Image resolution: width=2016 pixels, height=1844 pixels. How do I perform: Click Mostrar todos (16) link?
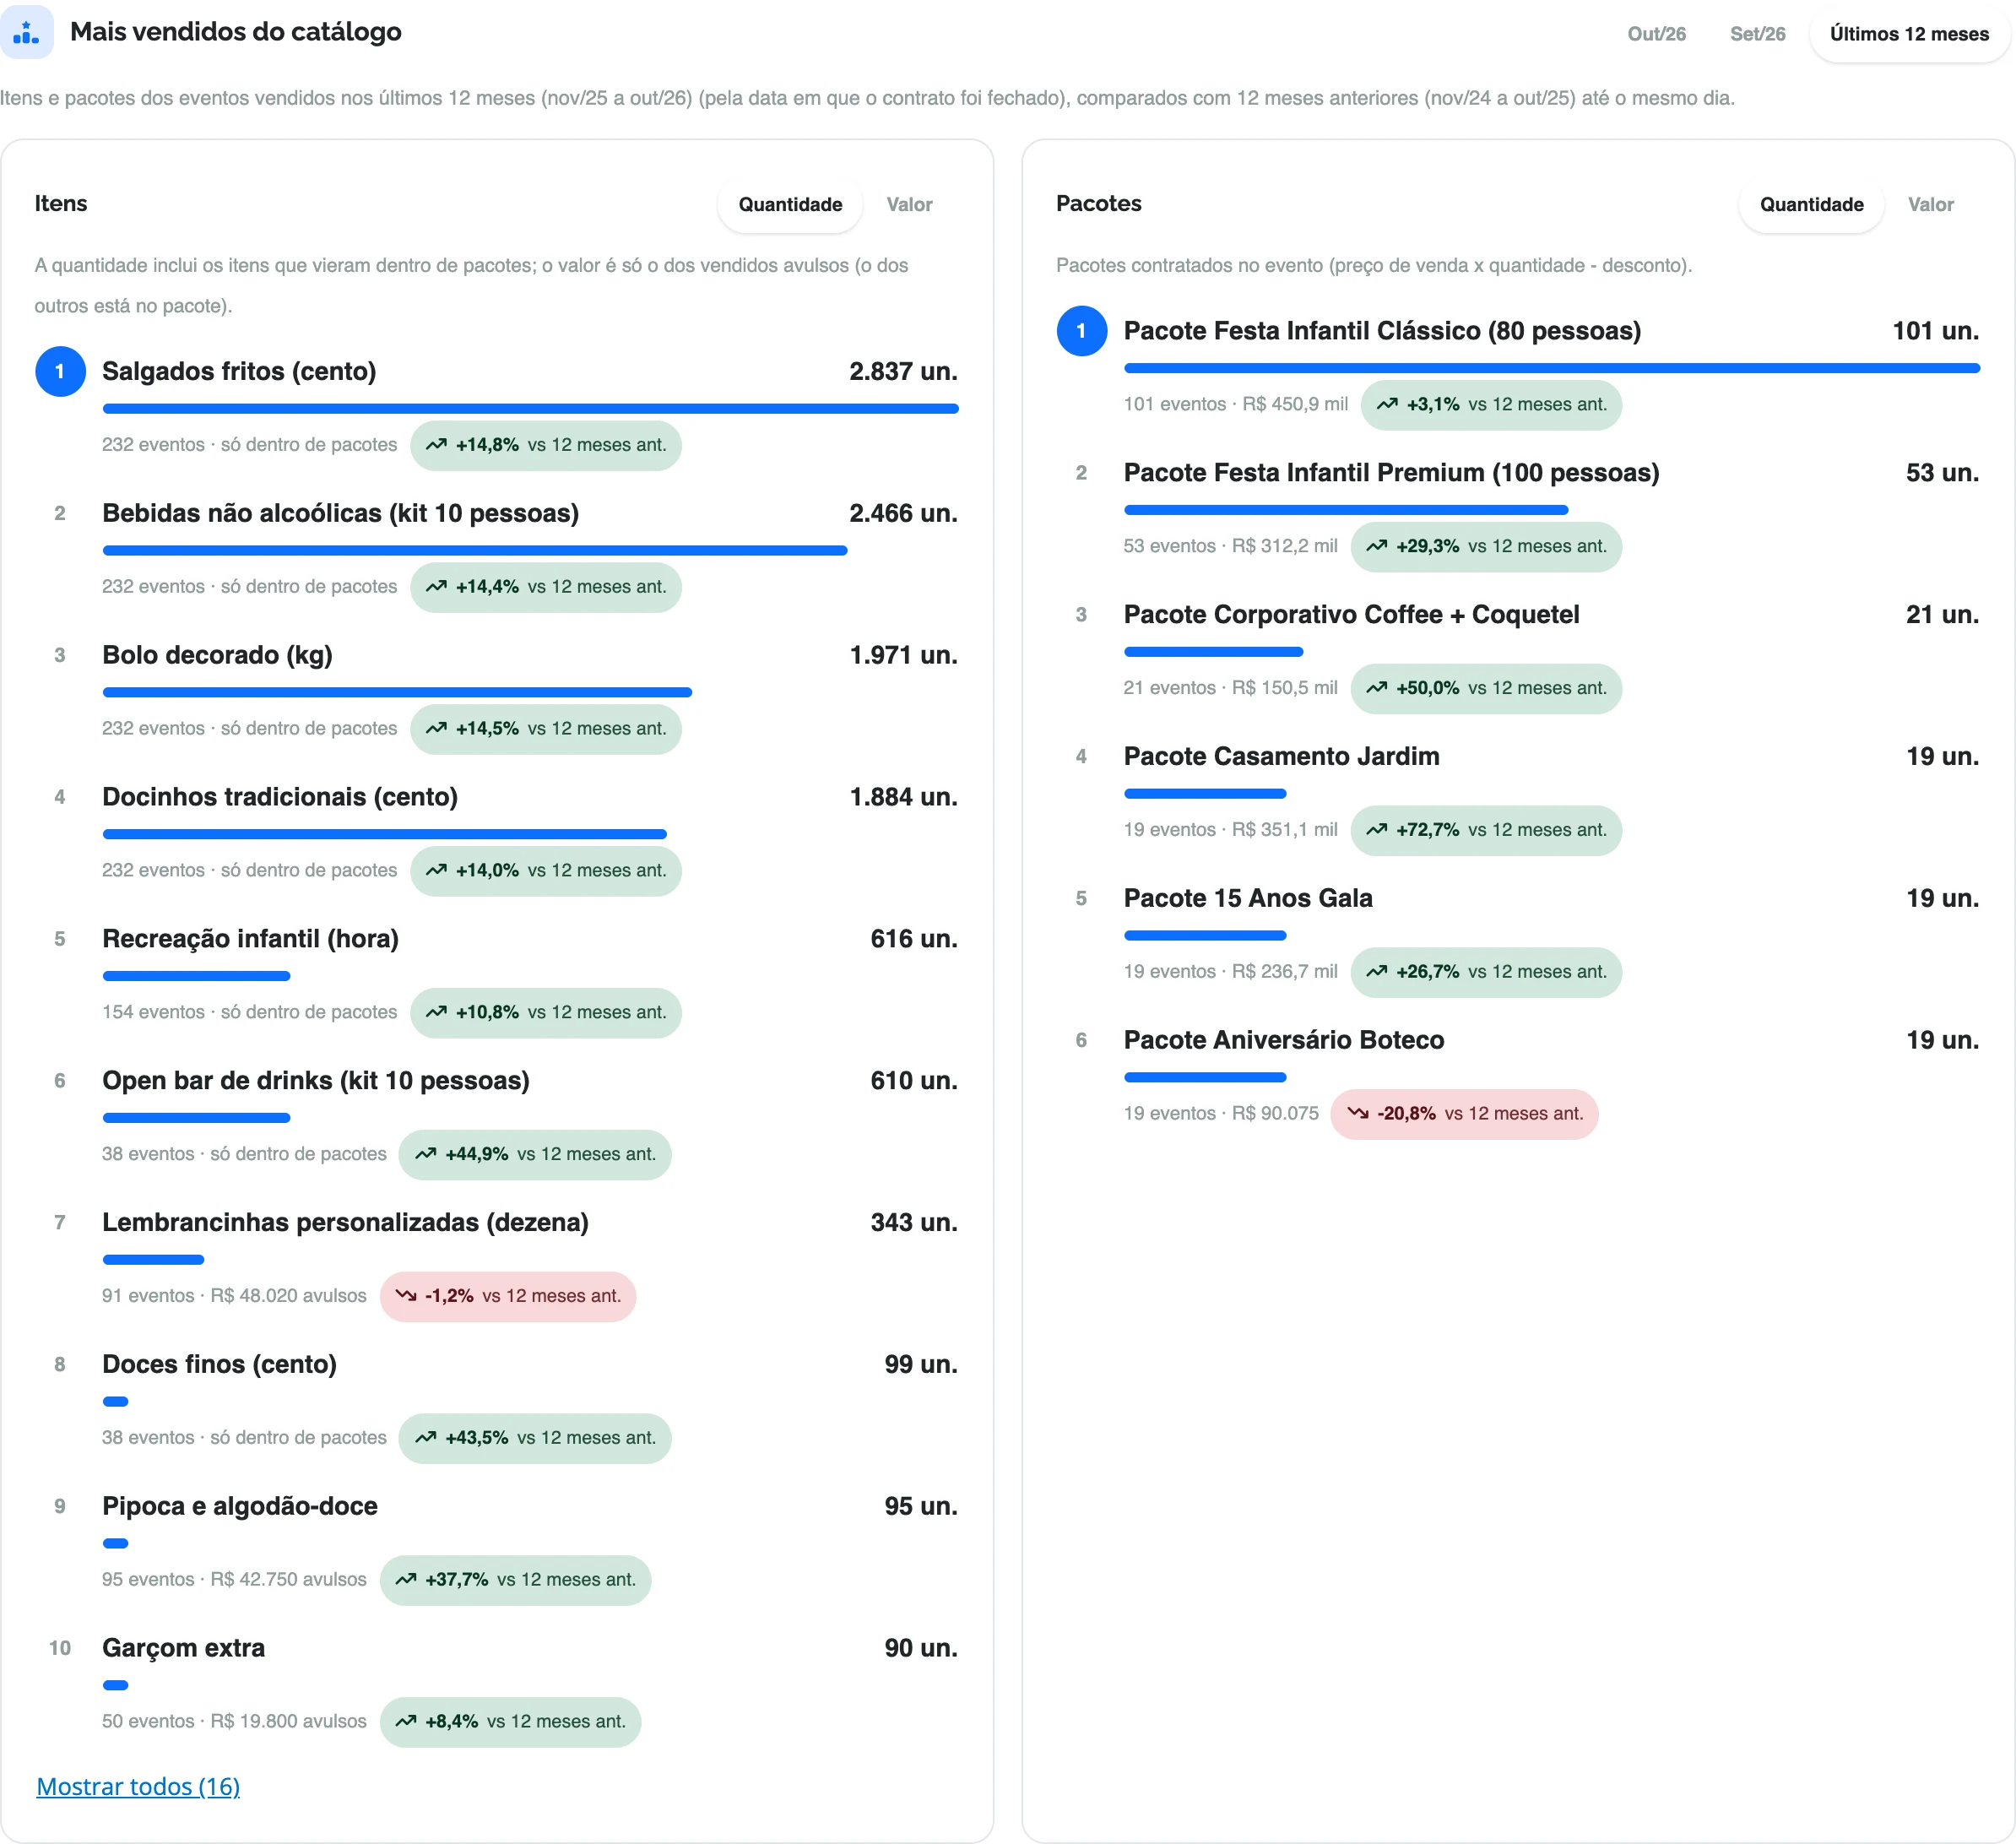tap(138, 1787)
